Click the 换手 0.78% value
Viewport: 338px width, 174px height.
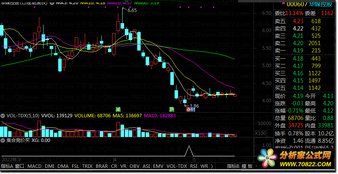296,133
